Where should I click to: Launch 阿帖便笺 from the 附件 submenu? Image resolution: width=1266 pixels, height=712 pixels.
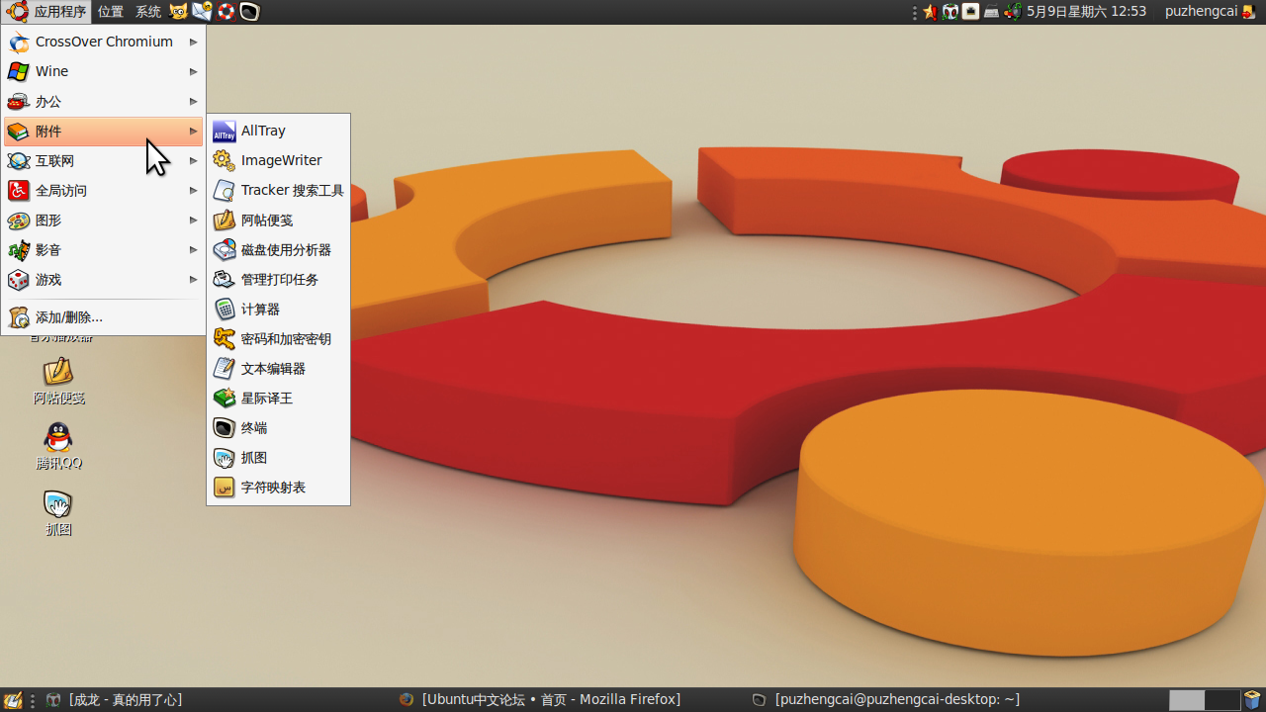pos(278,220)
